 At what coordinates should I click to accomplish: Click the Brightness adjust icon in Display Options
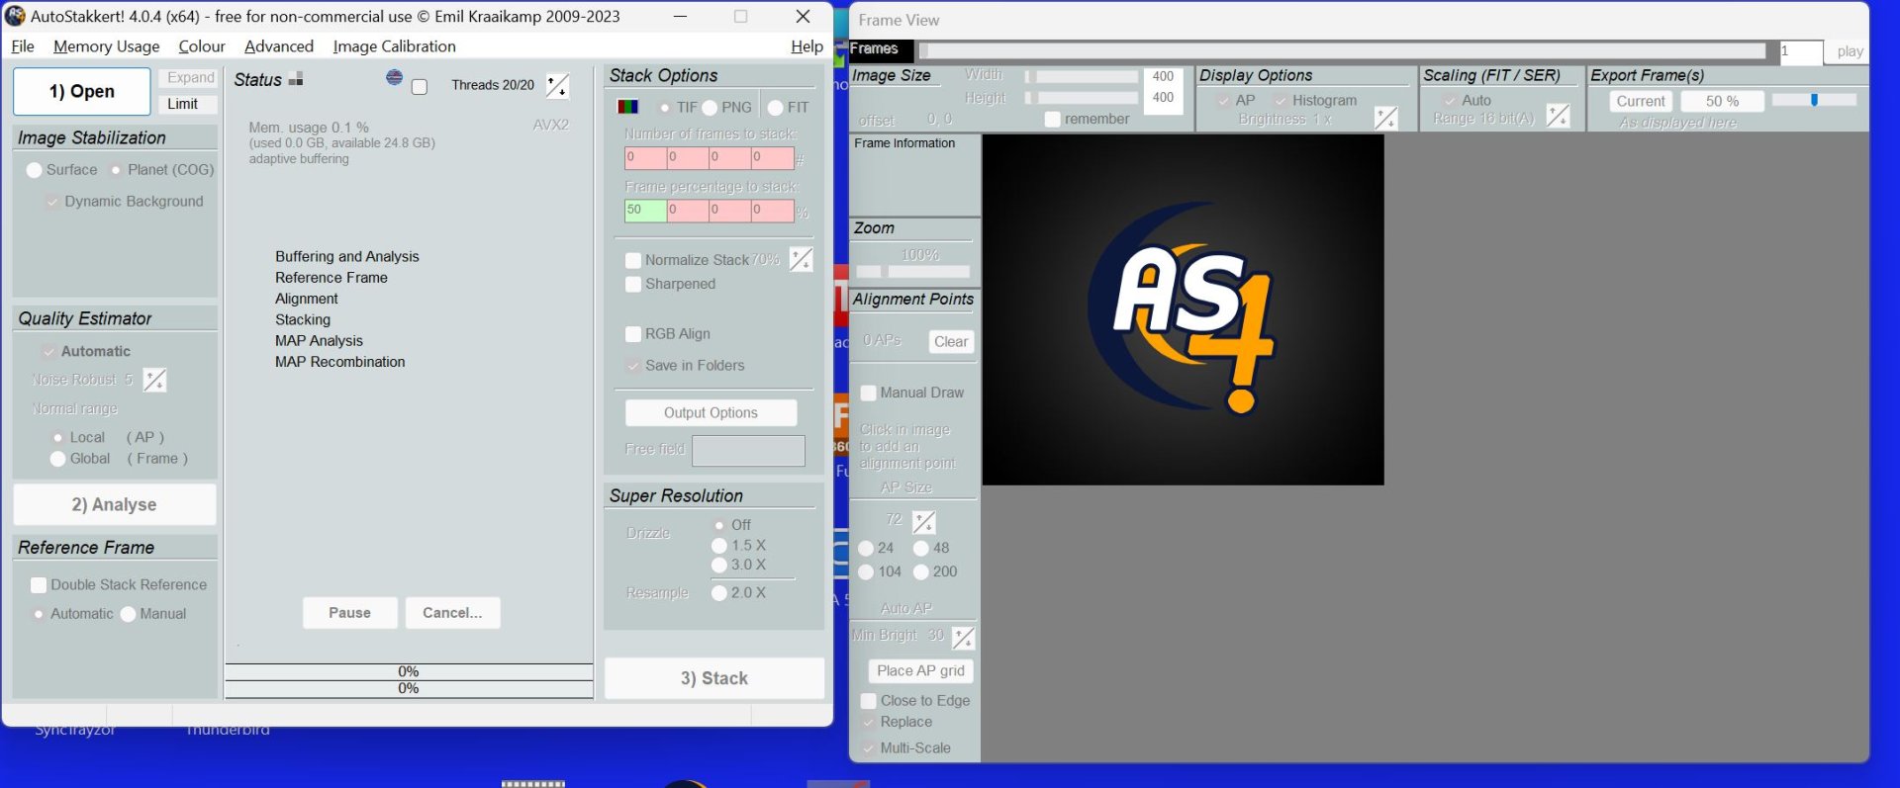(1386, 118)
